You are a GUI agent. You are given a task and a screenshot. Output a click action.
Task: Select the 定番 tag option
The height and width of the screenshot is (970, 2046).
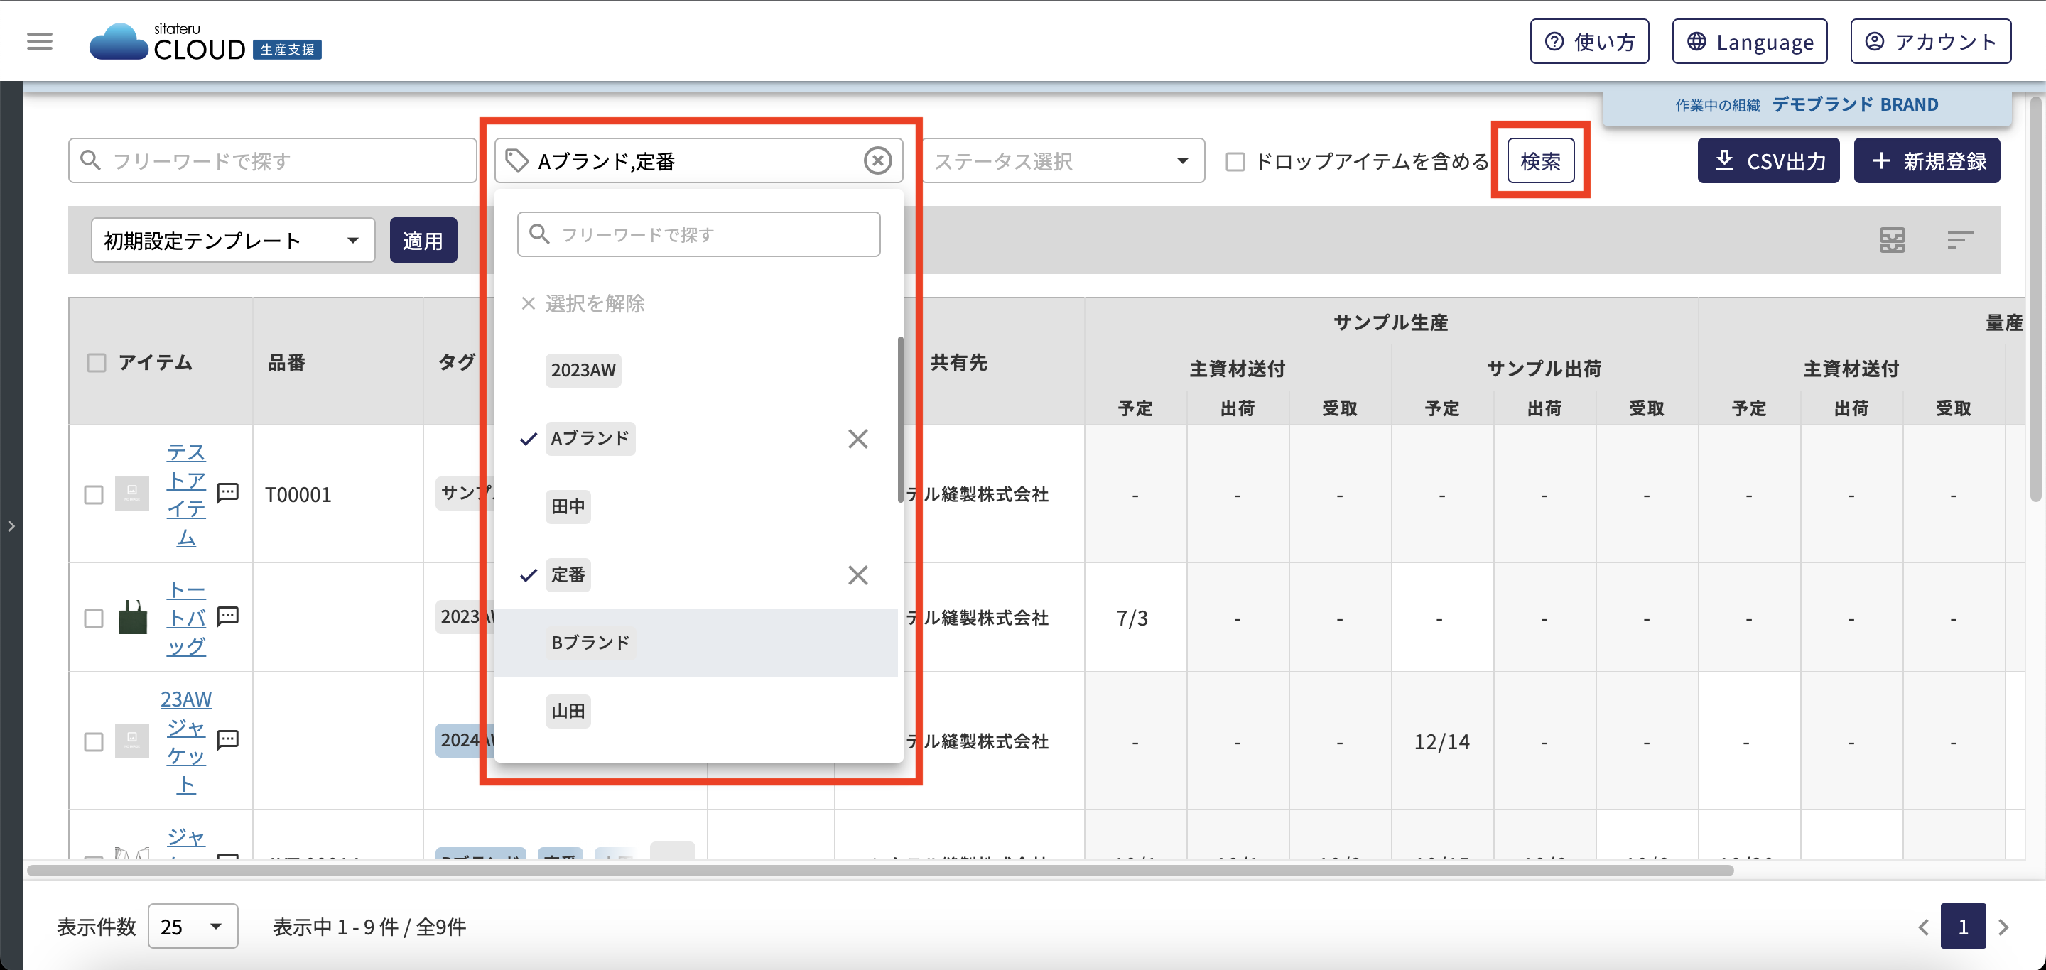[x=568, y=574]
